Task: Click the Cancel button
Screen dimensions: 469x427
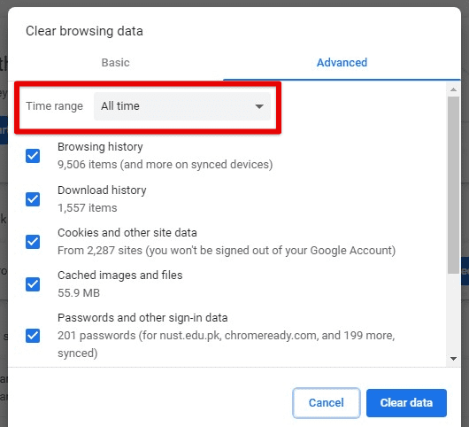Action: click(x=327, y=403)
